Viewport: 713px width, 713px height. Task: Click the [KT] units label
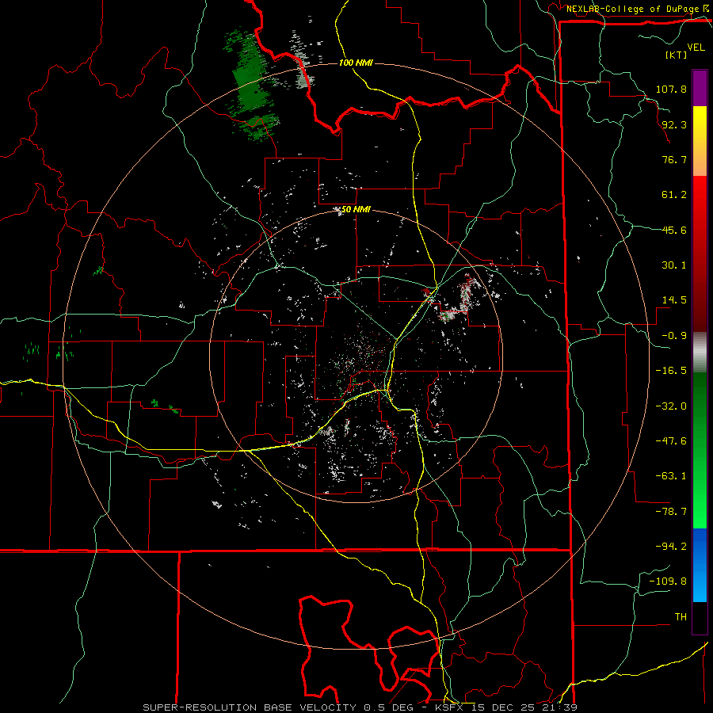pyautogui.click(x=677, y=55)
